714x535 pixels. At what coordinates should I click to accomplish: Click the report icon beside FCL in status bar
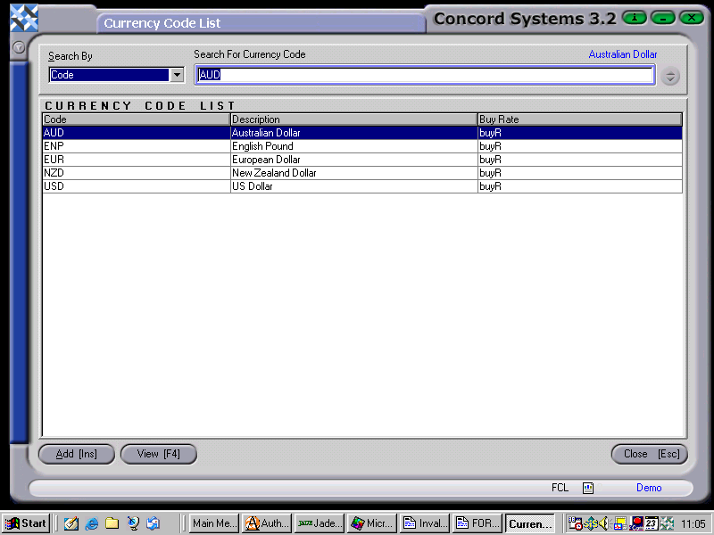coord(587,488)
